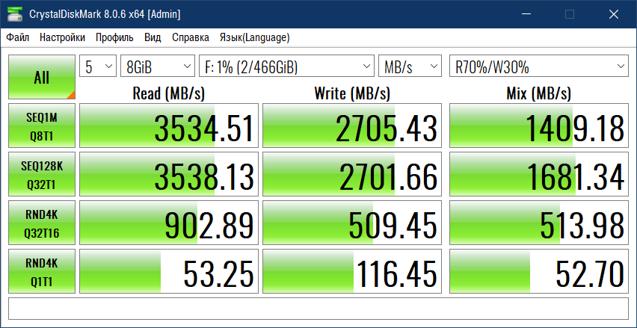Select the SEQ128K mix result 1681.34

coord(539,174)
